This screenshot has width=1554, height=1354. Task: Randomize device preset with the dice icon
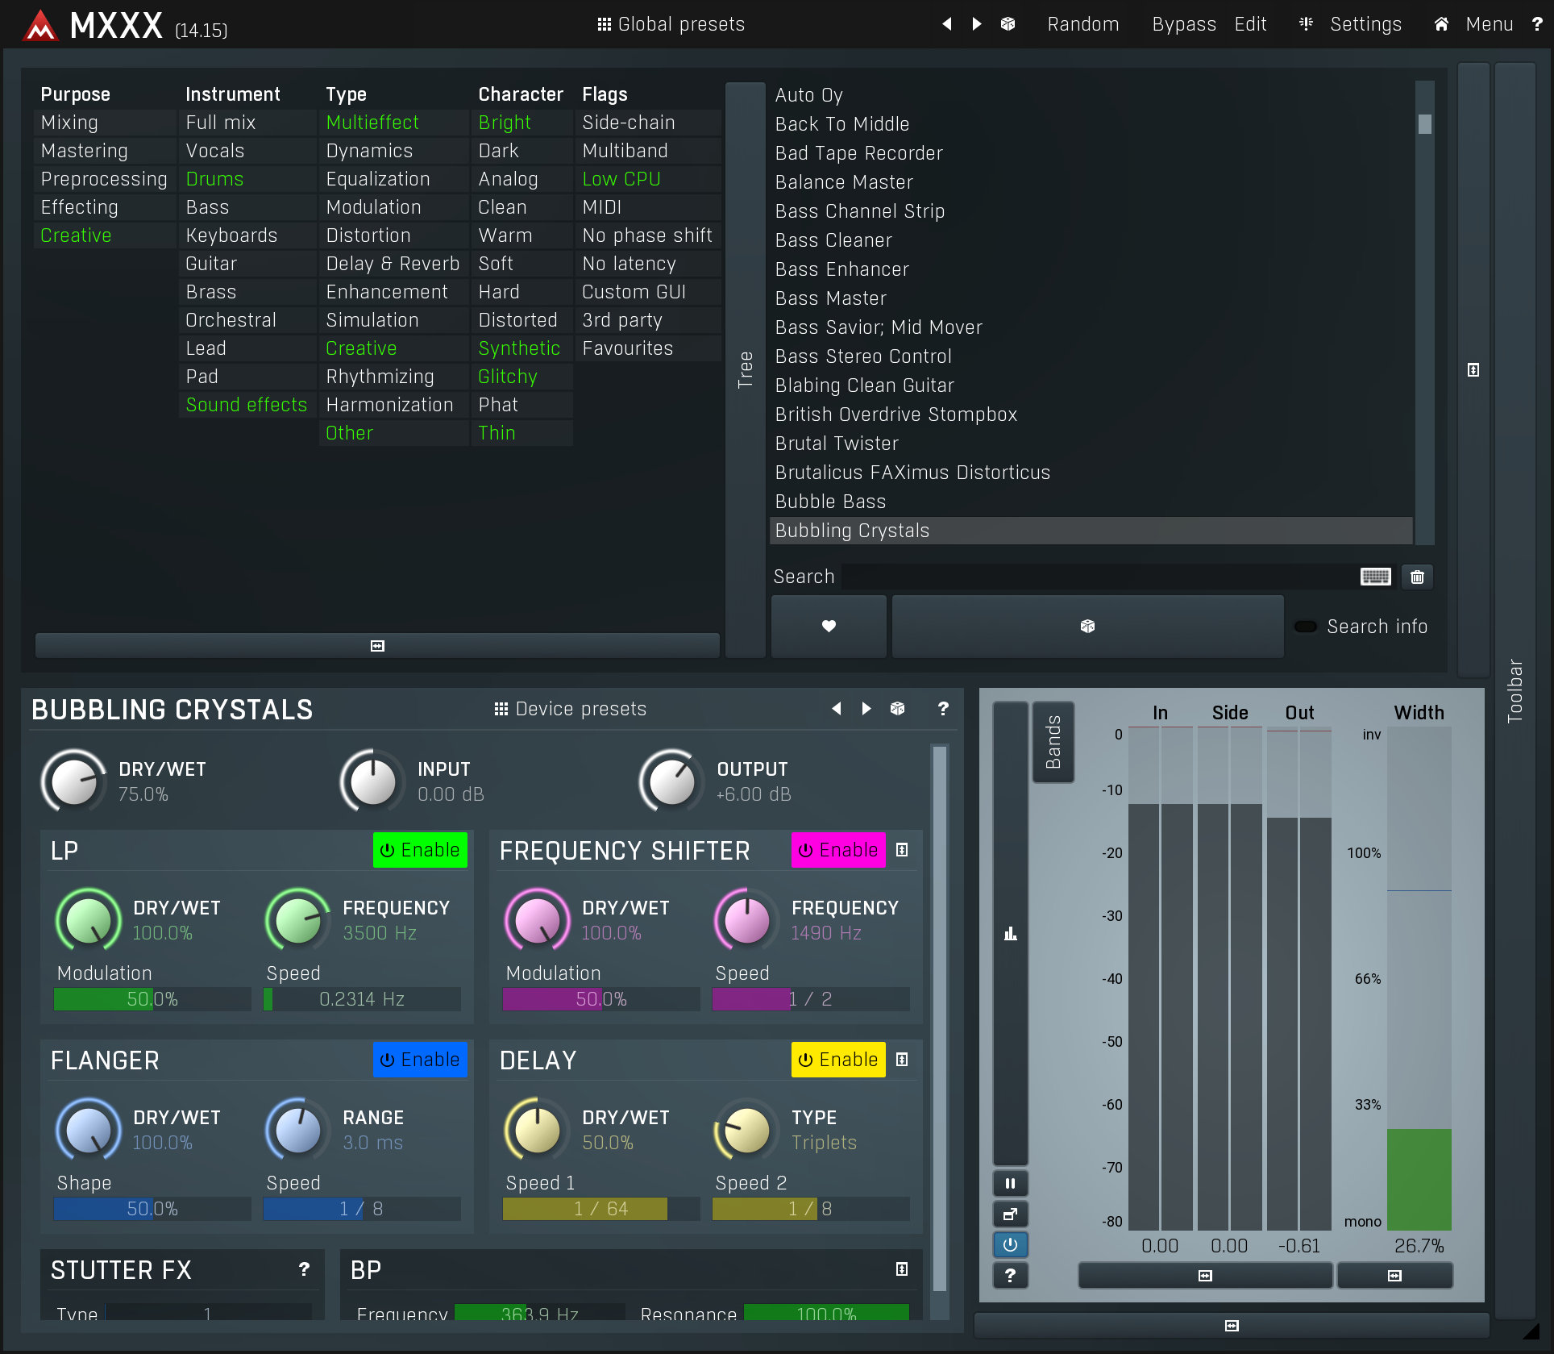[x=895, y=709]
